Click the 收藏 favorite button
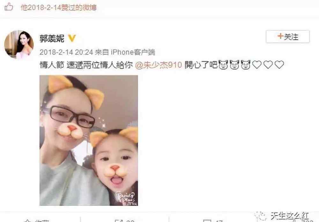319x222 pixels. (x=37, y=220)
